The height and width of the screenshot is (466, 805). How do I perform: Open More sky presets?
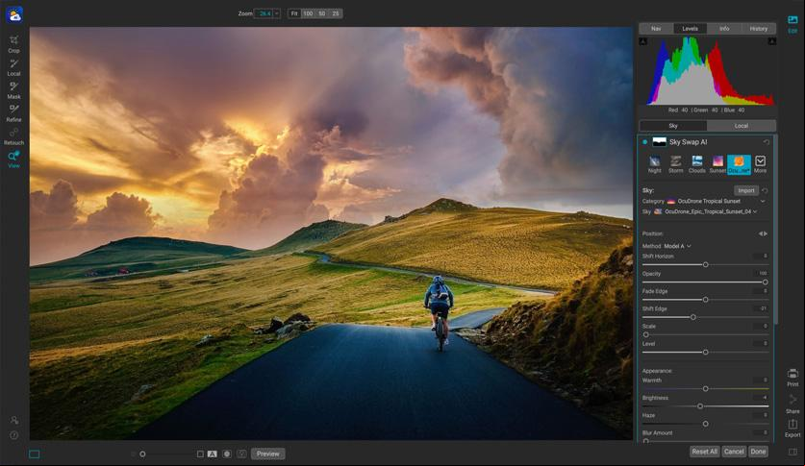[x=761, y=164]
